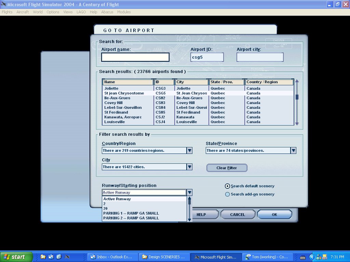This screenshot has width=350, height=262.
Task: Click the down arrow of search results scrollbar
Action: 297,123
